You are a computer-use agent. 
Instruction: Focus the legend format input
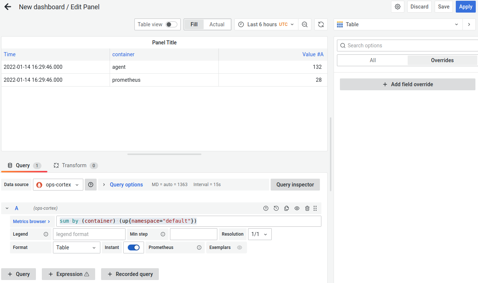tap(89, 234)
